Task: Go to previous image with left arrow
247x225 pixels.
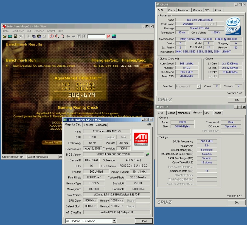Action: 68,36
